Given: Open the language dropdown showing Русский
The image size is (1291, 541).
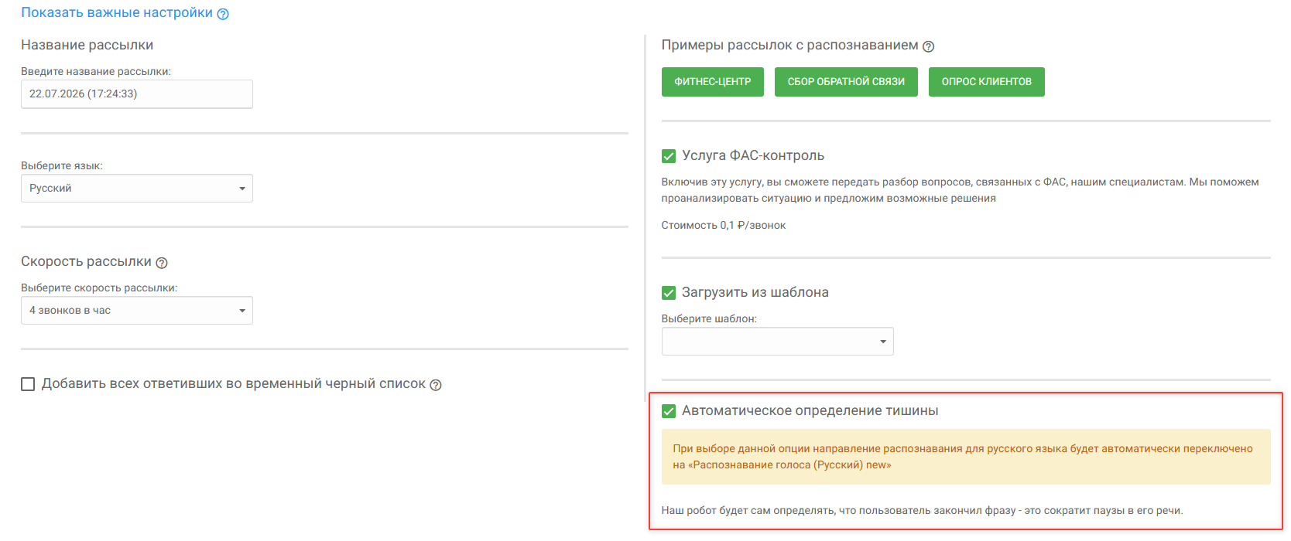Looking at the screenshot, I should coord(137,189).
